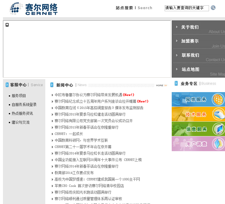Open news 中欧布鲁塞尔协议为赛尔网络带来发展机遇
The height and width of the screenshot is (204, 225).
click(88, 95)
